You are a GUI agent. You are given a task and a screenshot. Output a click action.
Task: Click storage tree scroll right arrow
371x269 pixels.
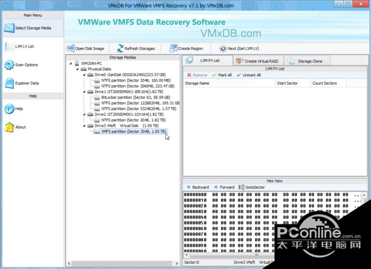coord(176,263)
